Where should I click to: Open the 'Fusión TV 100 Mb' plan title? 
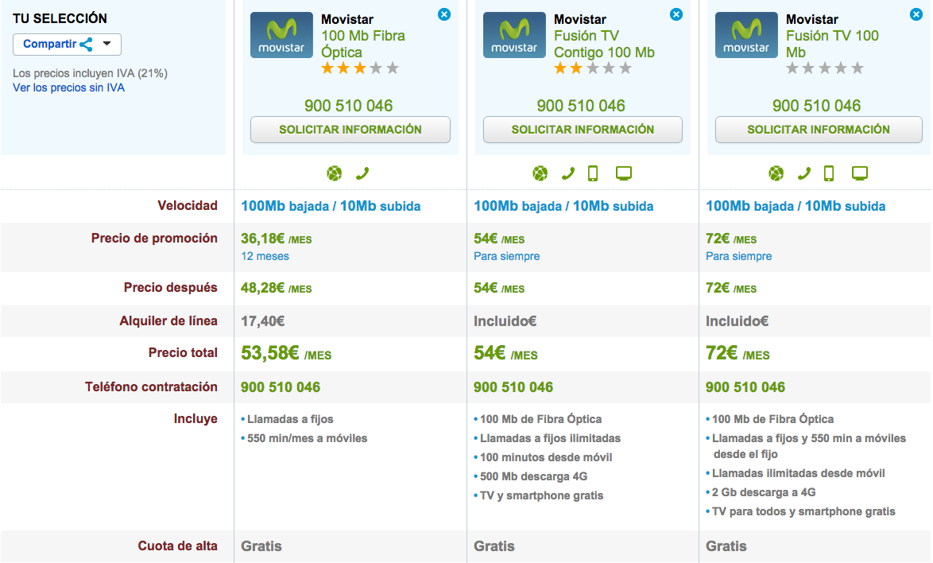pos(832,44)
